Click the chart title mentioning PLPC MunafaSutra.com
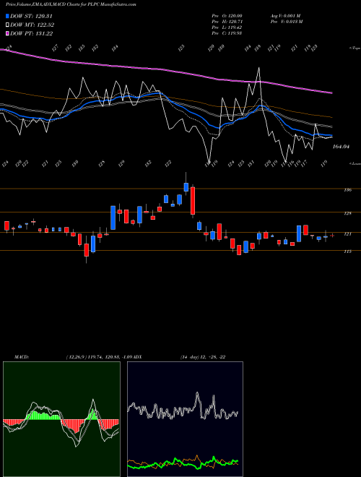This screenshot has height=477, width=361. [x=71, y=4]
